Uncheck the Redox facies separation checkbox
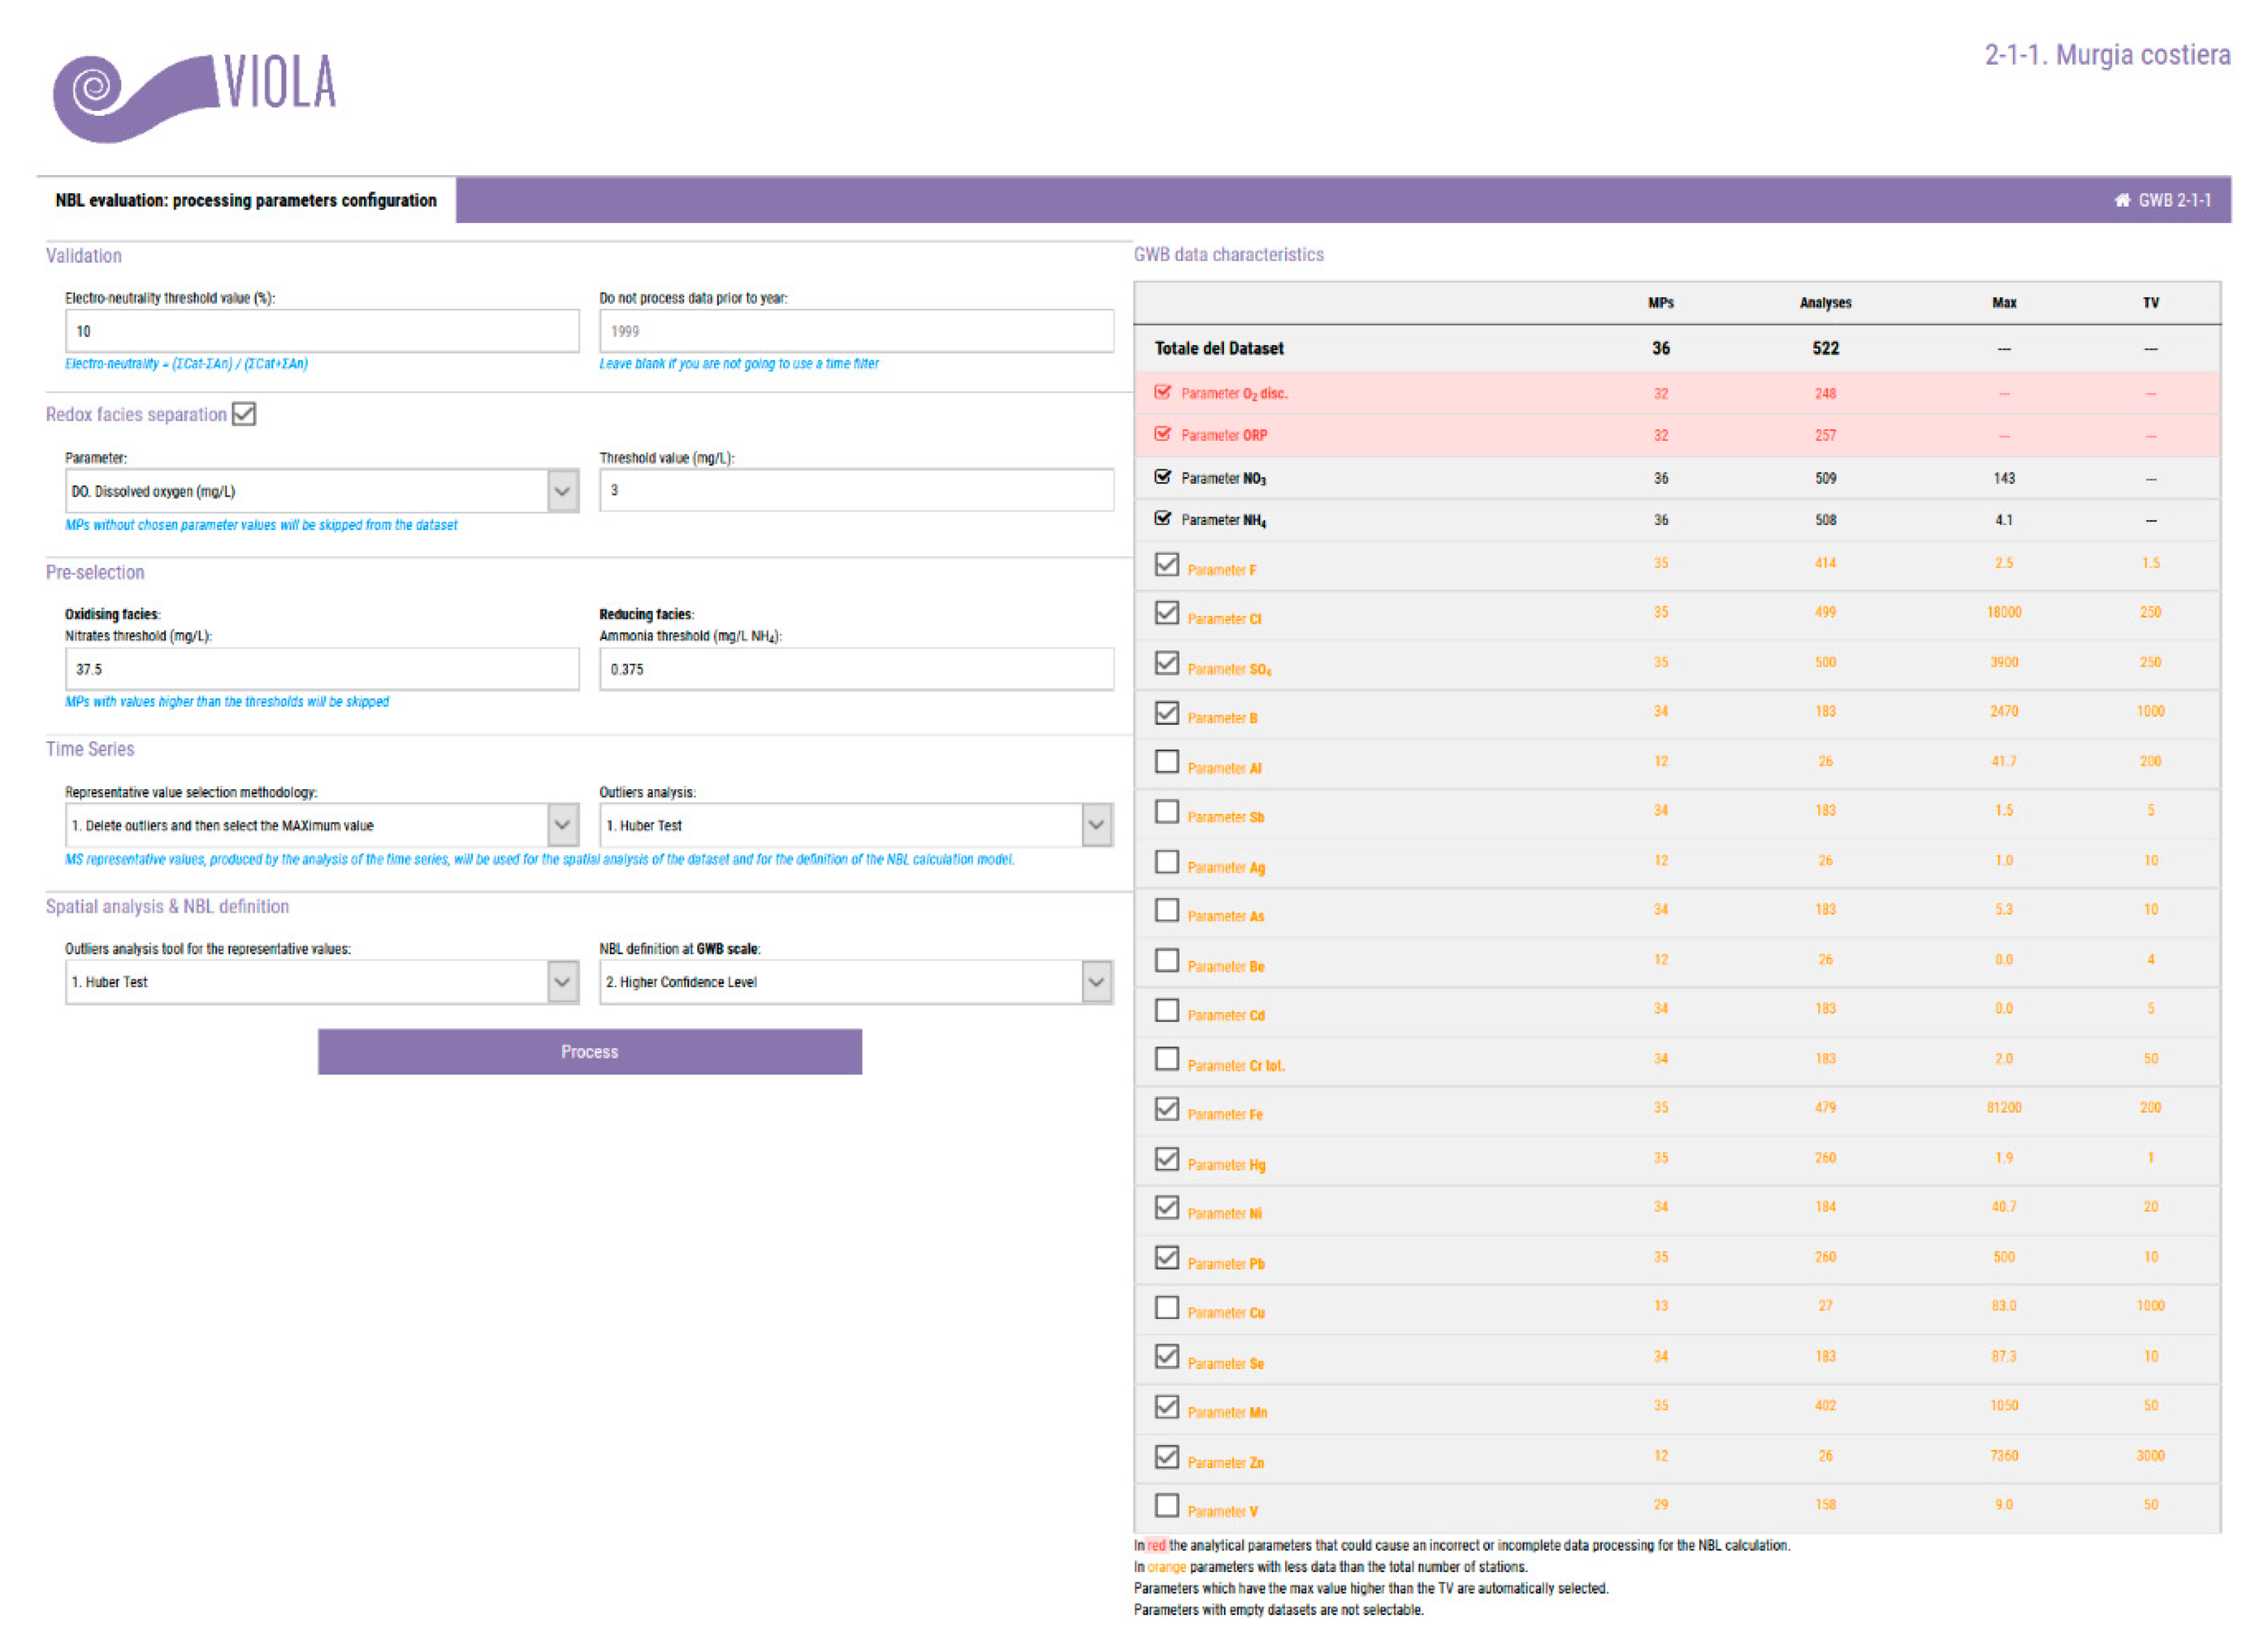 244,414
